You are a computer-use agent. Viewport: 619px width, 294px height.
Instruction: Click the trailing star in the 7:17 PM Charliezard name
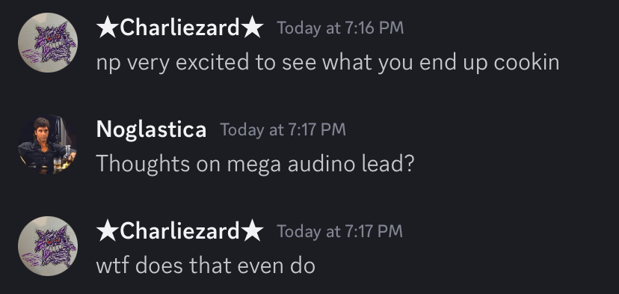tap(252, 230)
